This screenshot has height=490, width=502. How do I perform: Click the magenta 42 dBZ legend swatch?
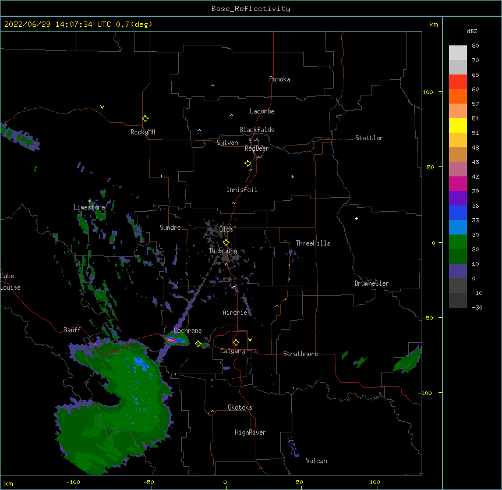tap(458, 183)
